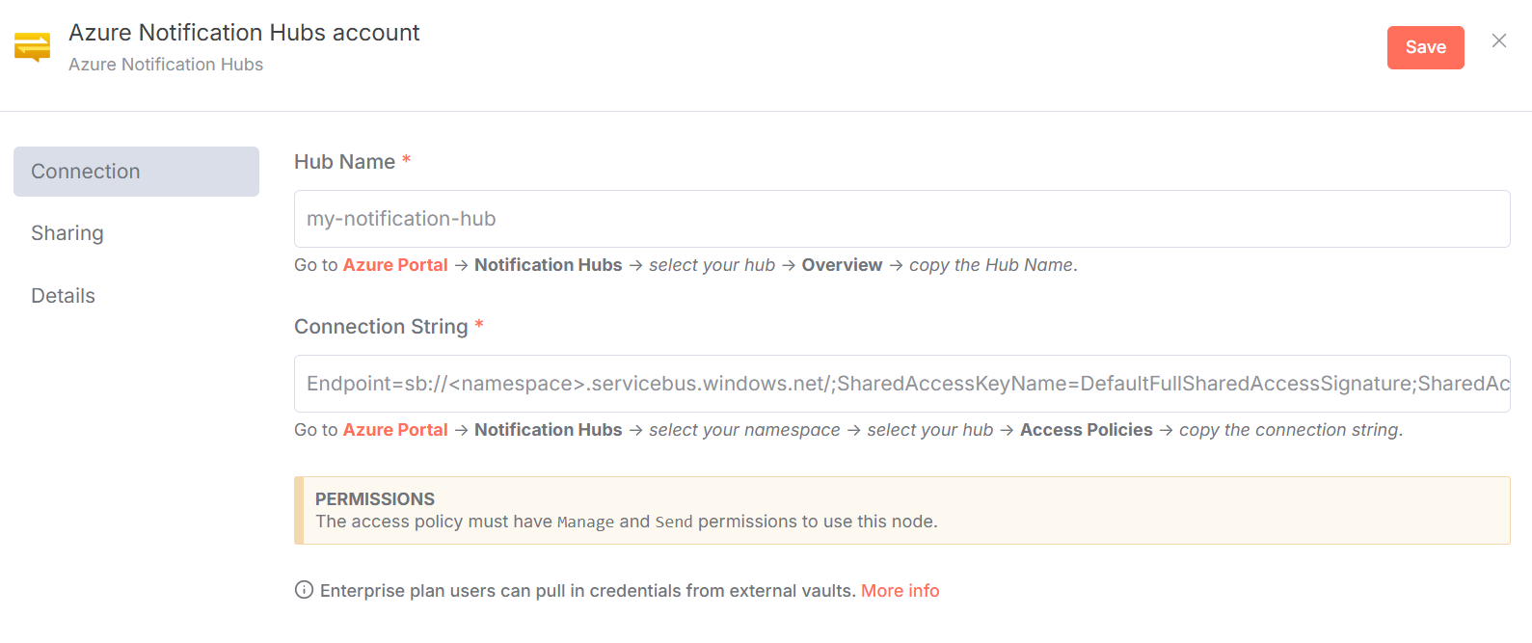
Task: Click the Connection String field label
Action: pos(381,327)
